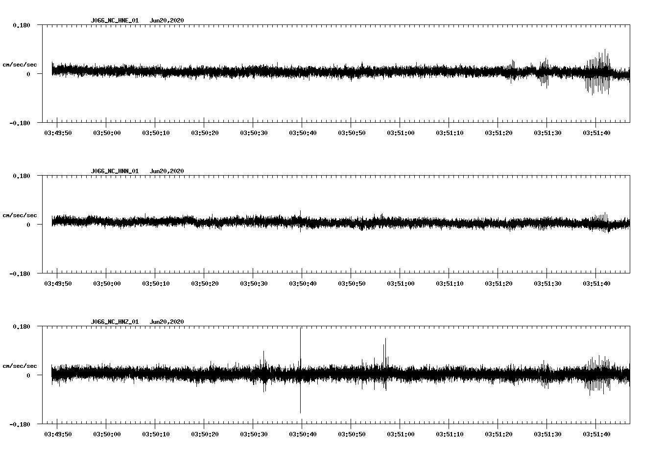Click 03:51:20 time label under HNZ plot

[499, 434]
